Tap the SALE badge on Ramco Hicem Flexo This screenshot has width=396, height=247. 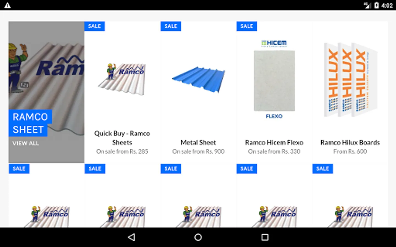(247, 26)
